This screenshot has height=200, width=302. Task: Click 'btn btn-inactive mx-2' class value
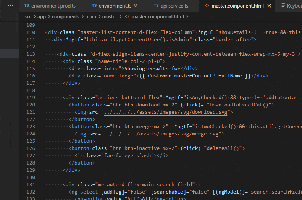point(144,148)
